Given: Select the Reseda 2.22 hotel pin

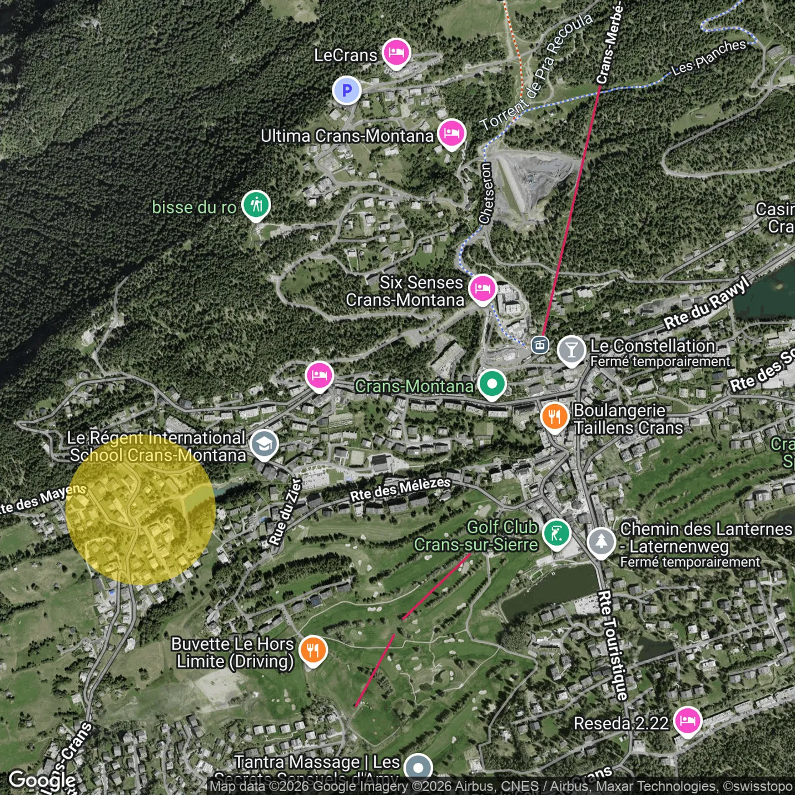Looking at the screenshot, I should [687, 722].
